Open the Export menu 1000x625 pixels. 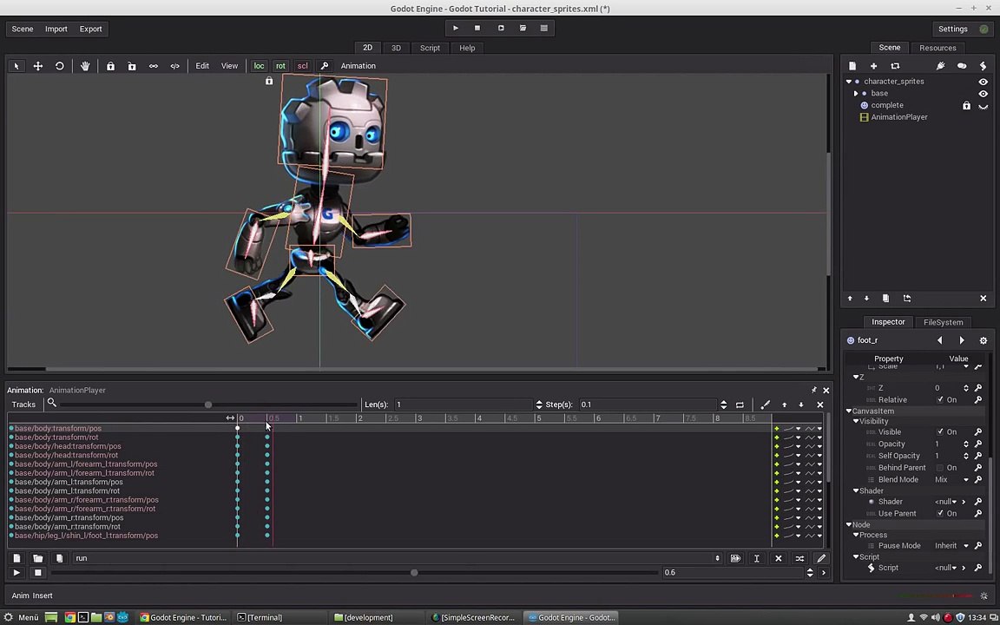tap(90, 29)
